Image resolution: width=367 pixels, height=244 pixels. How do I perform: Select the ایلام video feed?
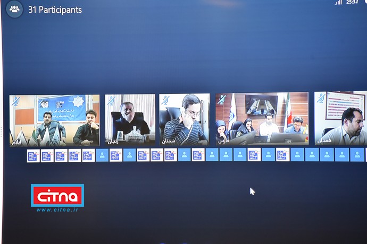54,120
